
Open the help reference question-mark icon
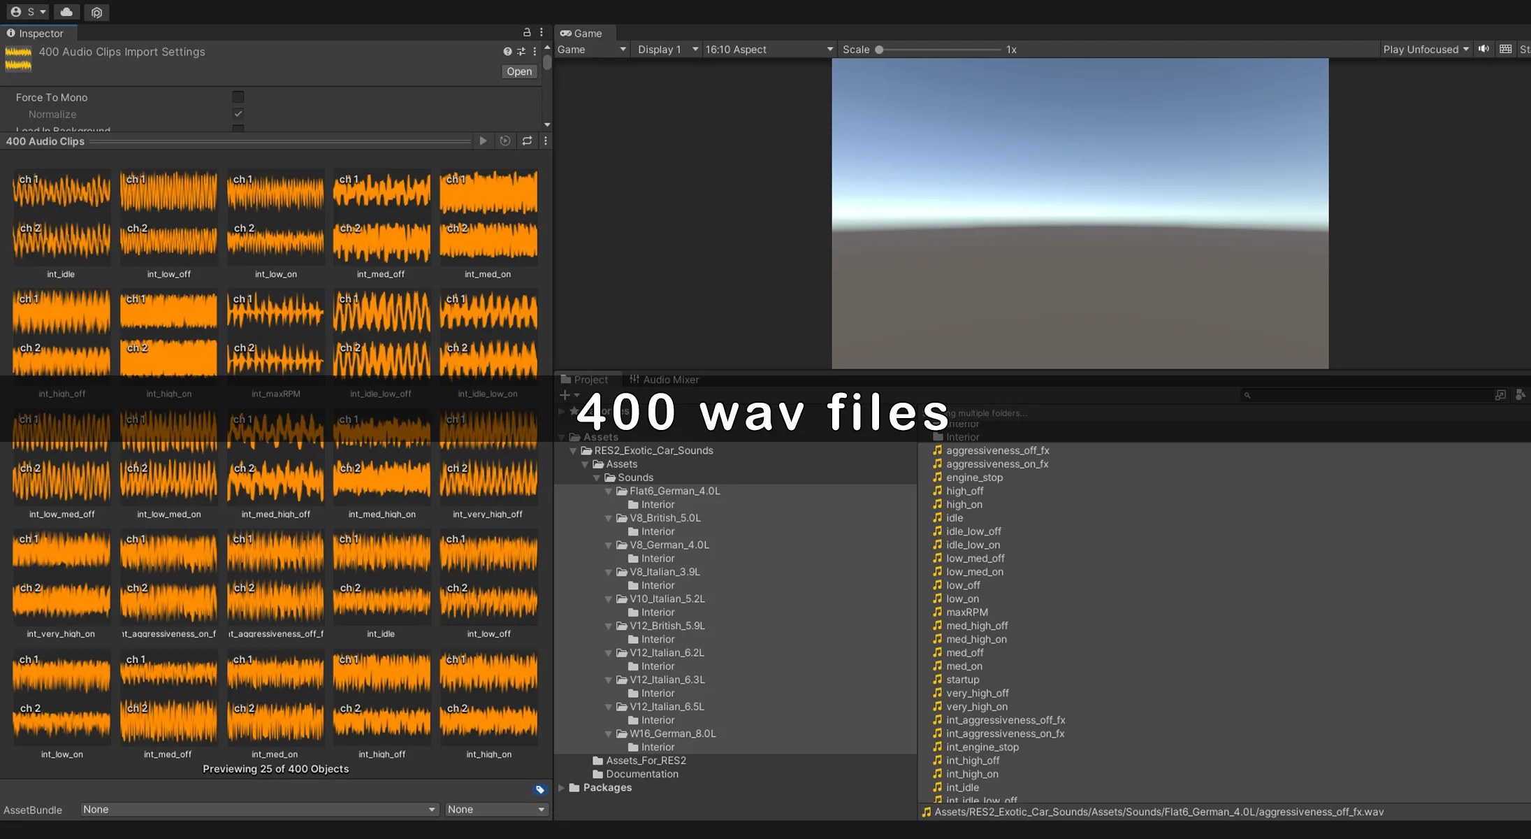[507, 51]
